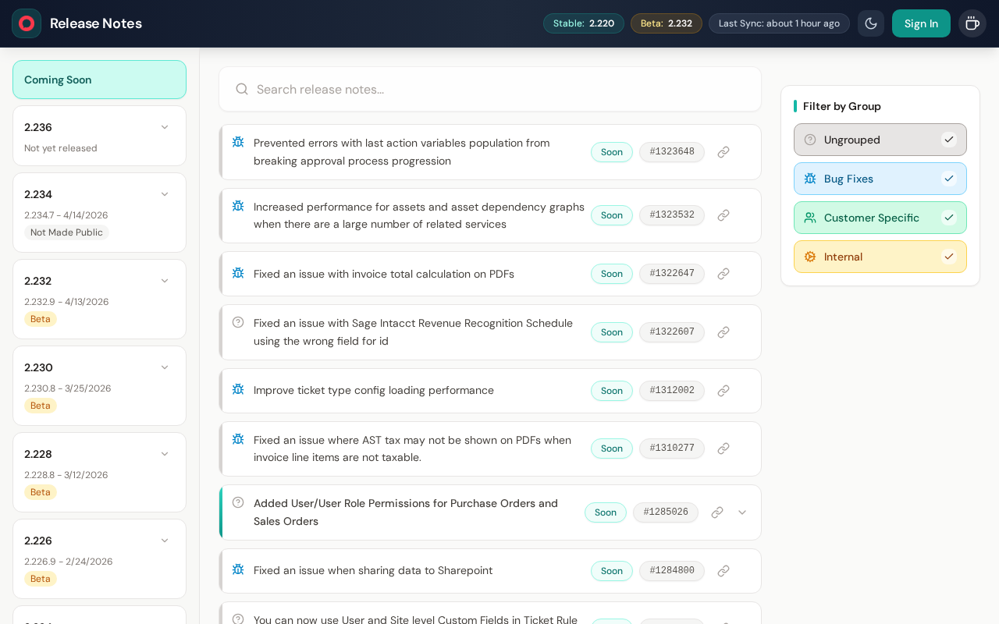The image size is (999, 624).
Task: Expand the Purchase Orders permissions note
Action: [742, 512]
